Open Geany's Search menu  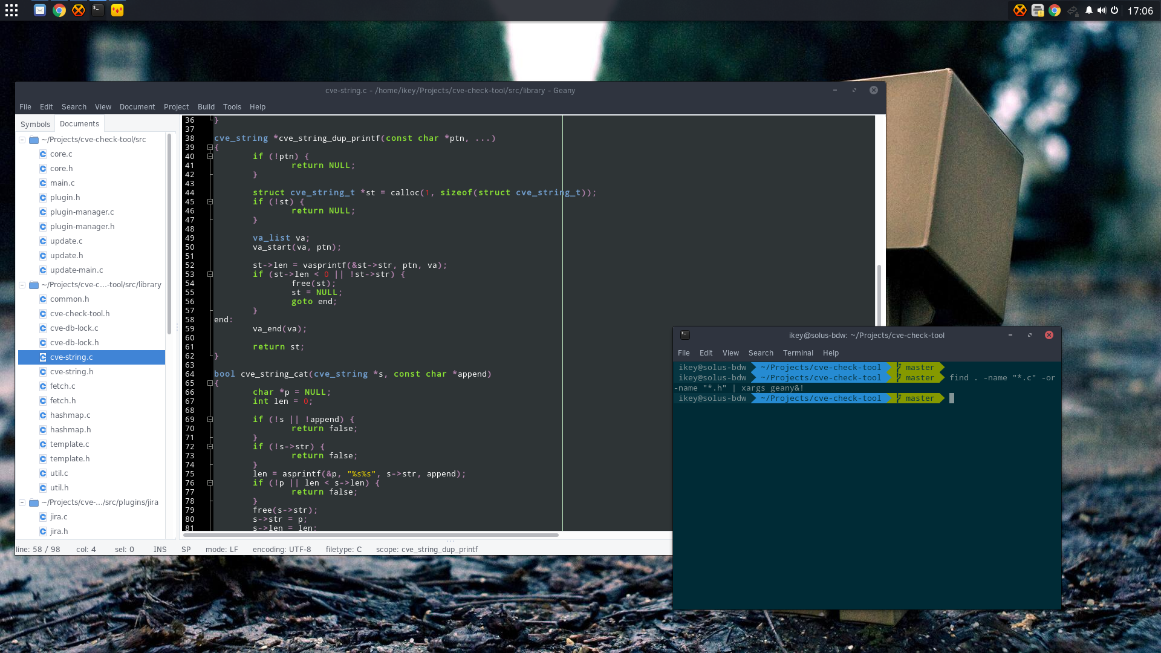click(74, 107)
